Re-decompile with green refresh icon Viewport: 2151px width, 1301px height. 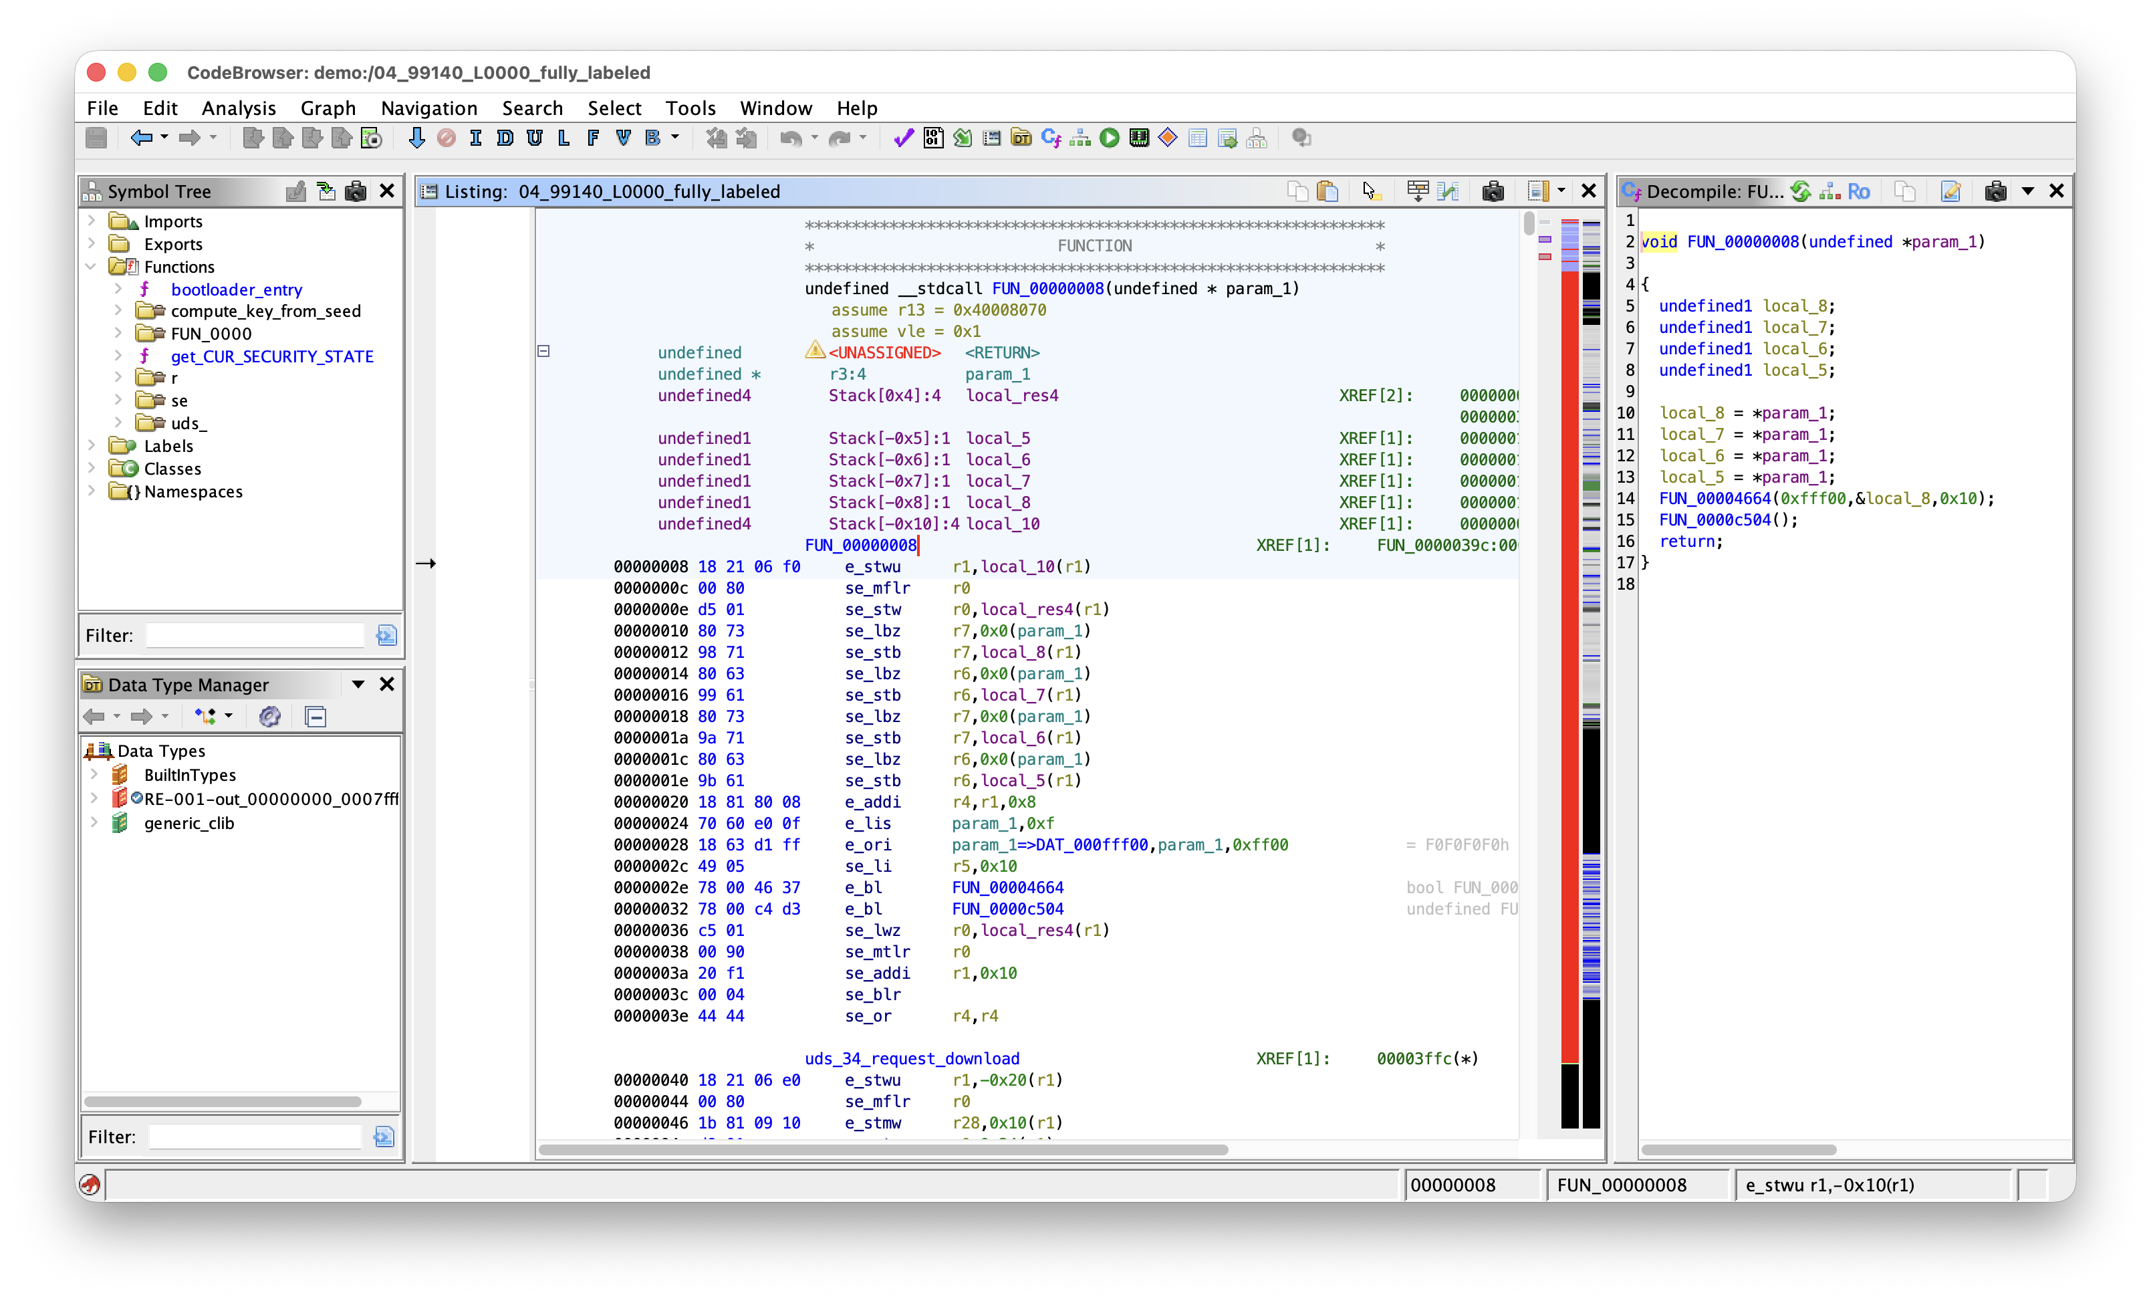[1800, 191]
